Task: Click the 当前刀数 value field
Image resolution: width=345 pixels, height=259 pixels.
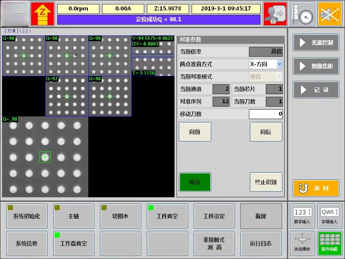Action: point(274,102)
